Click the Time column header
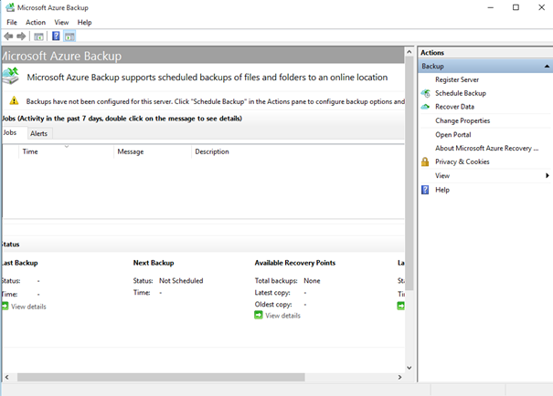Screen dimensions: 553x396 30,151
